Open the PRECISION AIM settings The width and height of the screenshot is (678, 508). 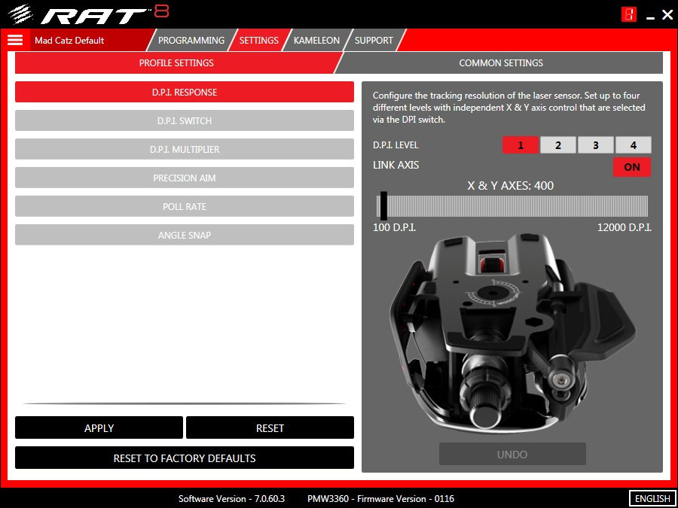coord(185,178)
